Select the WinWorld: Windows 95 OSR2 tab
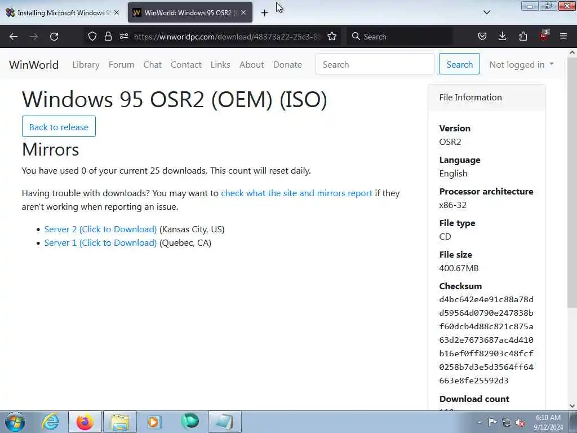The width and height of the screenshot is (577, 433). [x=190, y=12]
